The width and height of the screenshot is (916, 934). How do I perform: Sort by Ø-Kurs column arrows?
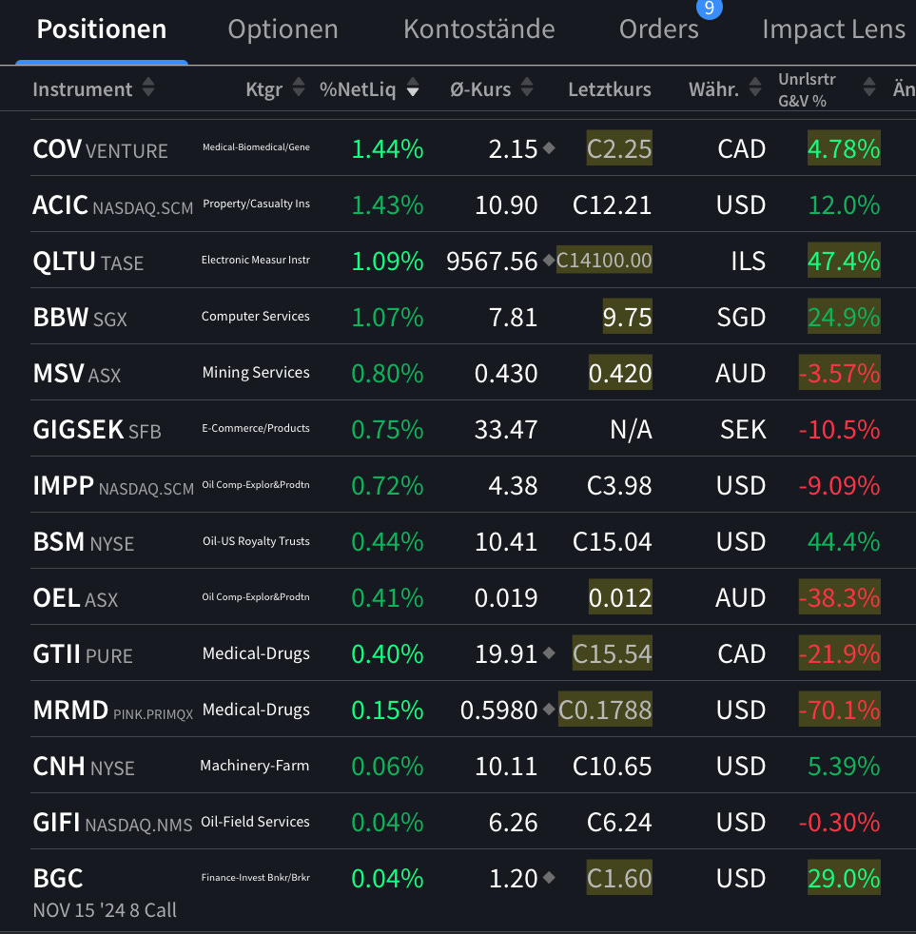tap(527, 88)
